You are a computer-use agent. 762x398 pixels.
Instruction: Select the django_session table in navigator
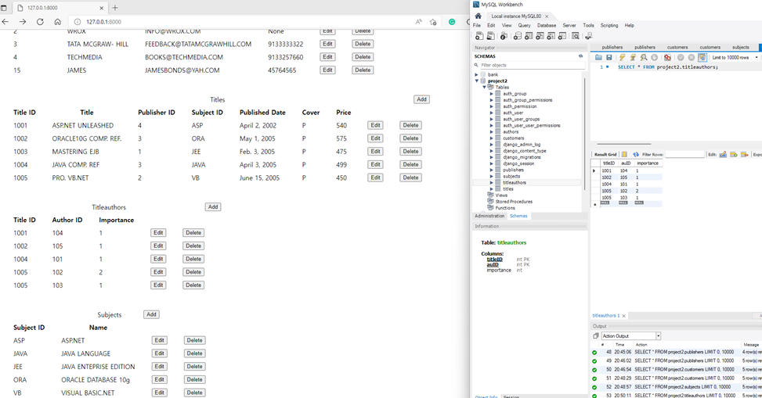pyautogui.click(x=518, y=163)
